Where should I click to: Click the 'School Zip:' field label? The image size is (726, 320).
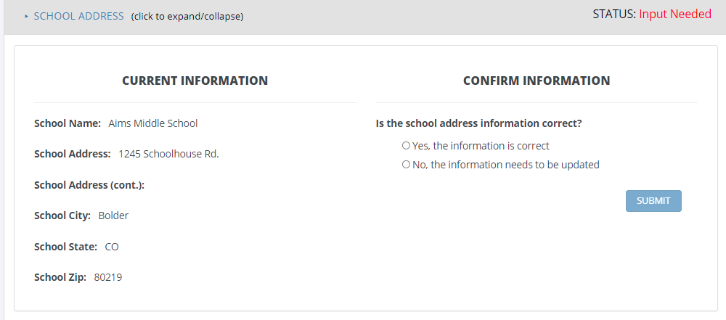click(x=60, y=277)
